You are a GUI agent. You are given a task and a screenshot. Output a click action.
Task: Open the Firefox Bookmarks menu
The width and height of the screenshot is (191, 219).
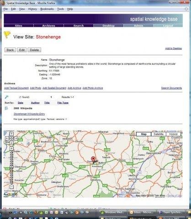pos(47,9)
